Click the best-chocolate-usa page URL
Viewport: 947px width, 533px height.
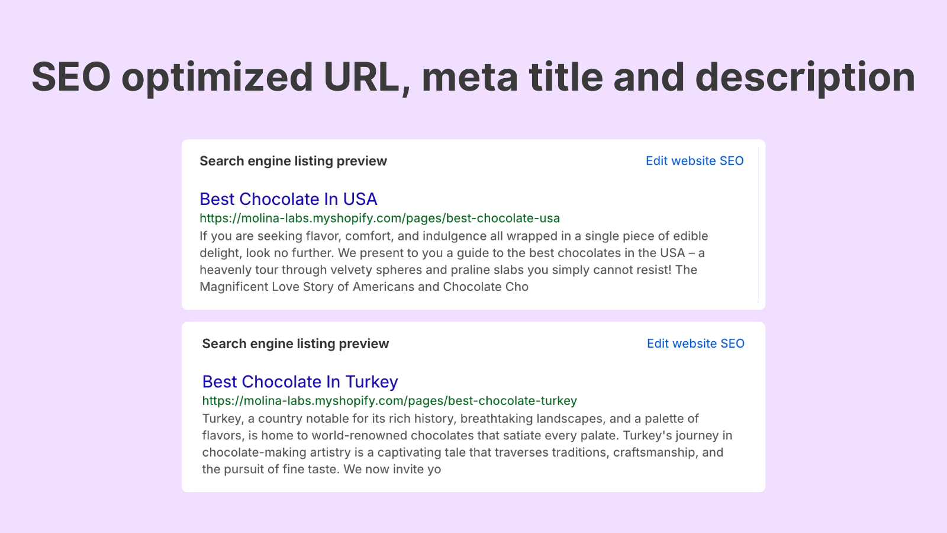(x=379, y=218)
